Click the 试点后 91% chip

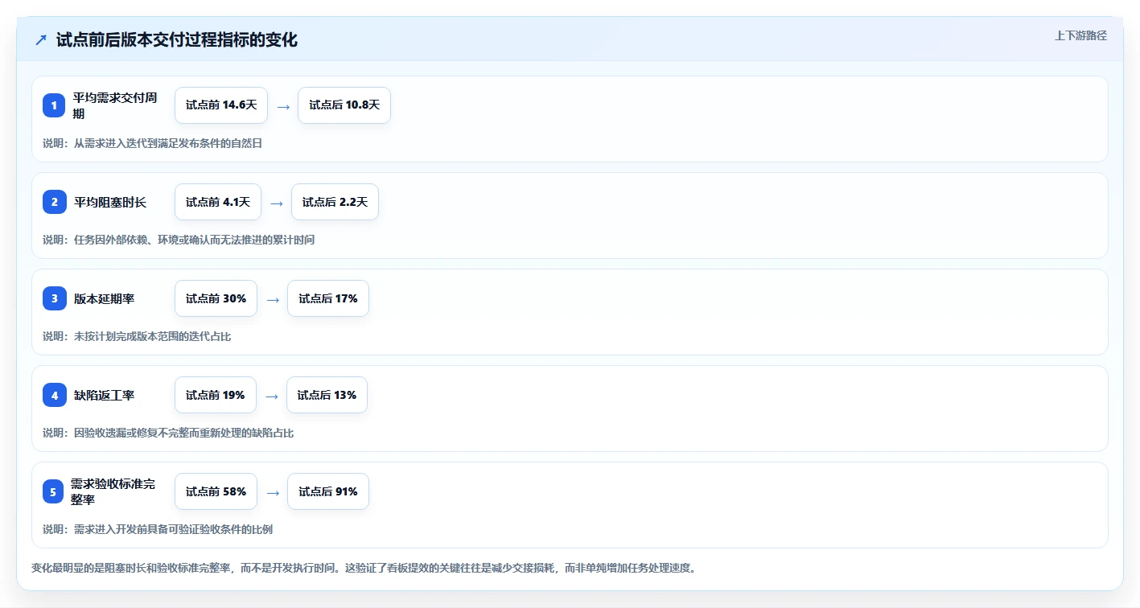(x=328, y=491)
